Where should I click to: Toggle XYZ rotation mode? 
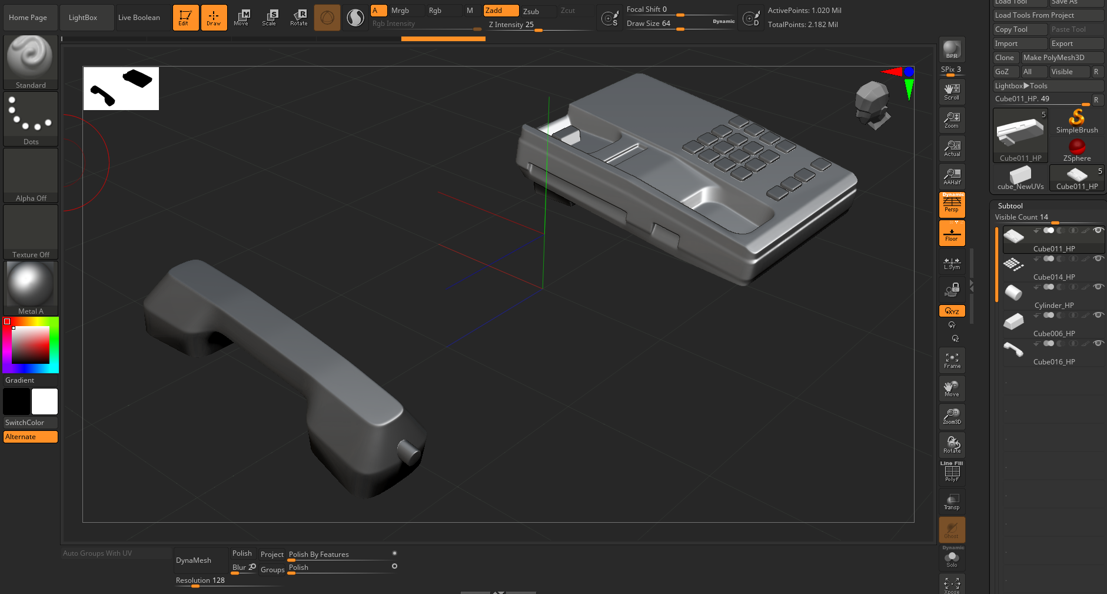click(952, 311)
